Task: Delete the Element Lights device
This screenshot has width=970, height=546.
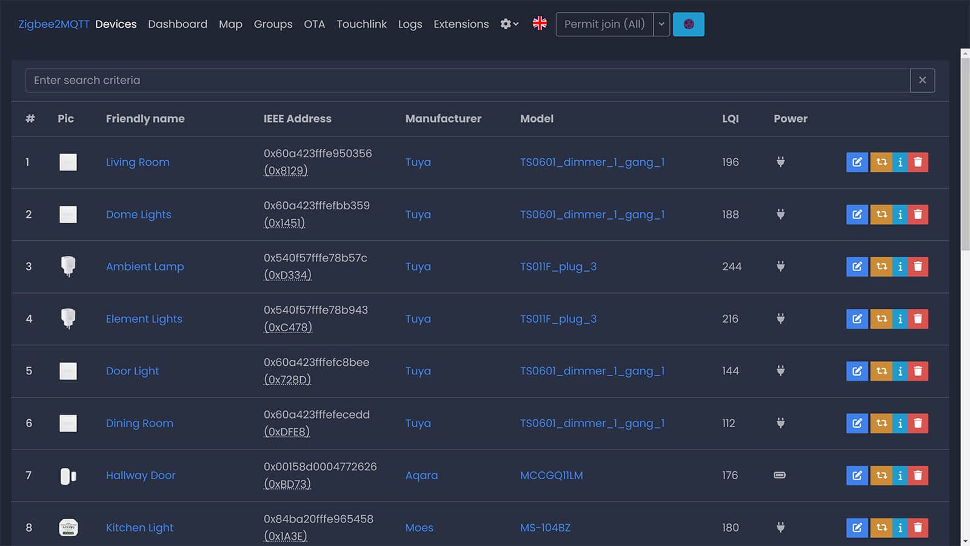Action: [x=918, y=318]
